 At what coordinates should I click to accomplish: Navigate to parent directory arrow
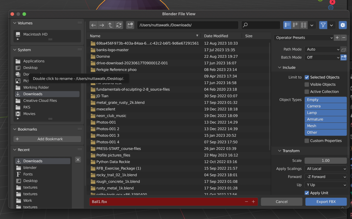tap(110, 25)
